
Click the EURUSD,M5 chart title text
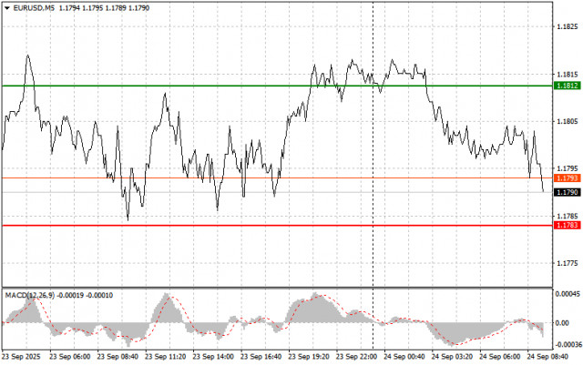(34, 8)
